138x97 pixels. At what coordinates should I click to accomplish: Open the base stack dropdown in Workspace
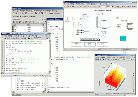pyautogui.click(x=37, y=22)
